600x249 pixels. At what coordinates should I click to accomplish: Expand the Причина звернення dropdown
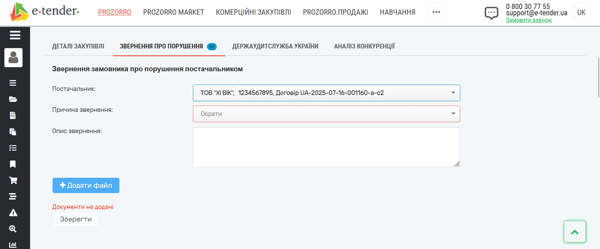[x=326, y=114]
